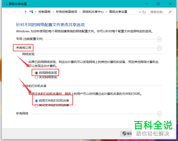
Task: Click 来宾或公用 profile heading
Action: coord(23,48)
